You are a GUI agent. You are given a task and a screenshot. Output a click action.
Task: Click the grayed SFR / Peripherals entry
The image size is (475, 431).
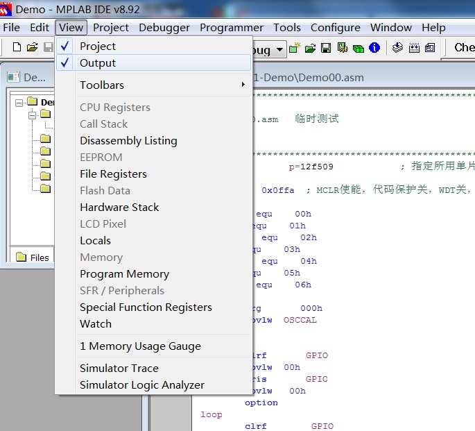point(154,291)
